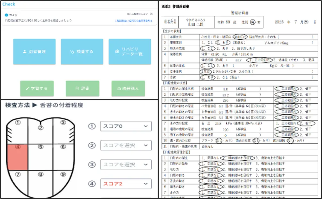322x199 pixels.
Task: Open the 患者管理 patient management tile
Action: point(35,52)
